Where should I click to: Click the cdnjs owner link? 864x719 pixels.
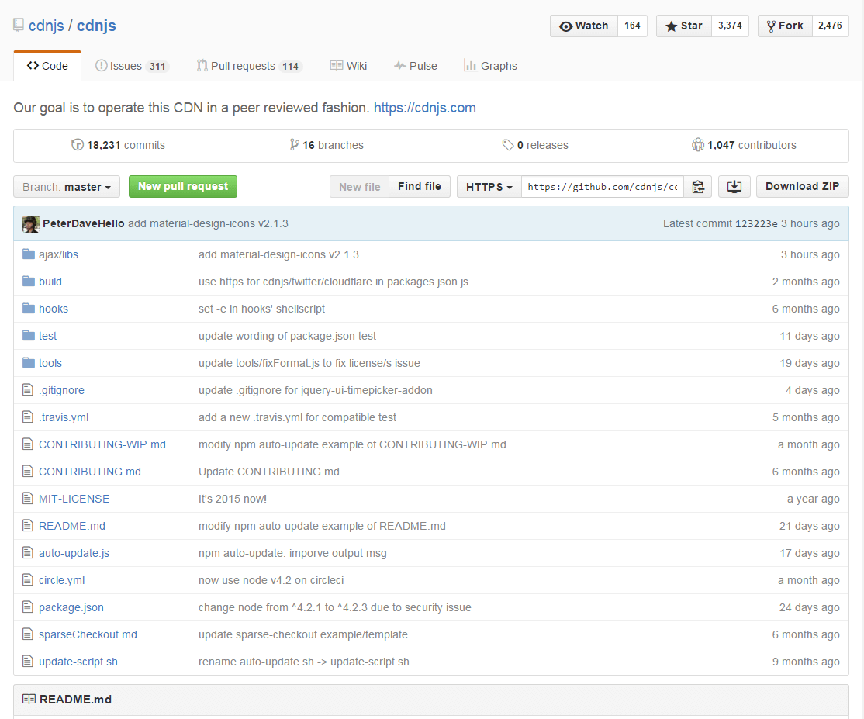click(x=47, y=26)
